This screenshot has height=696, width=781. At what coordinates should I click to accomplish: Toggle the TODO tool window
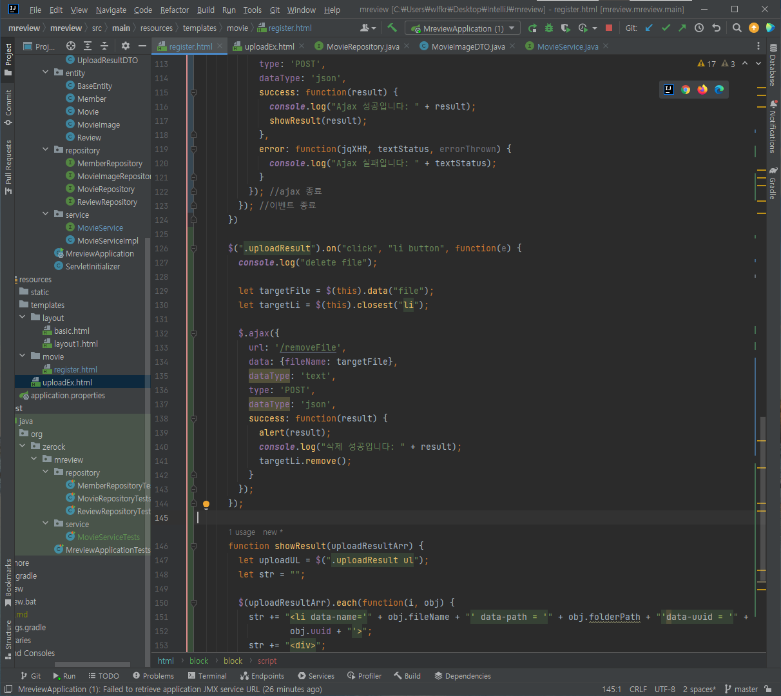[x=104, y=676]
